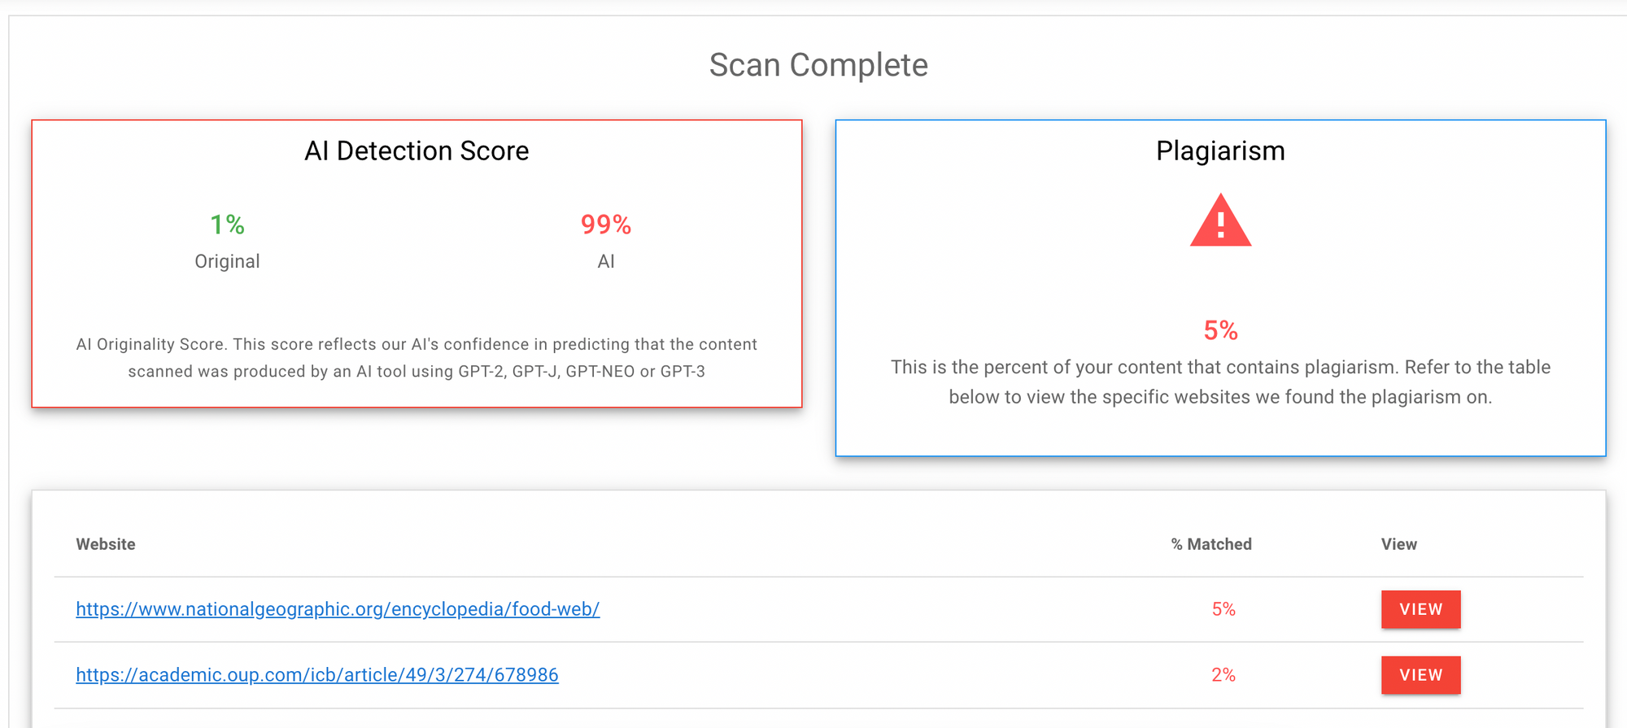Click the % Matched column header

pos(1211,544)
